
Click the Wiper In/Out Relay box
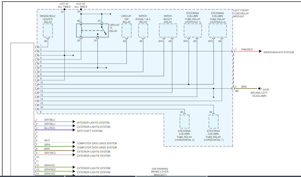click(168, 31)
